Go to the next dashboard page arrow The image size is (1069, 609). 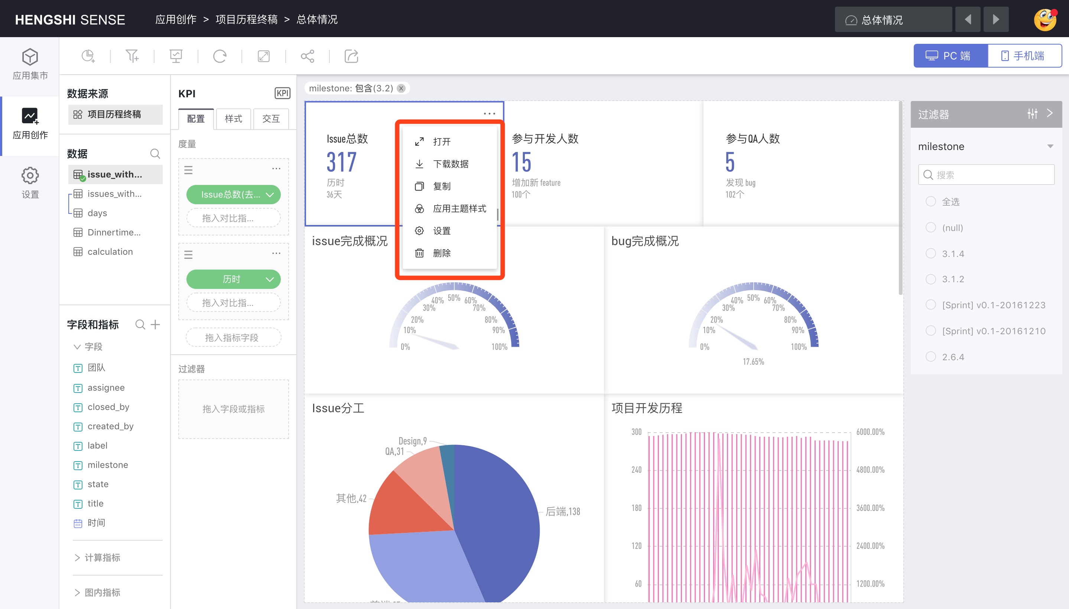(x=996, y=20)
